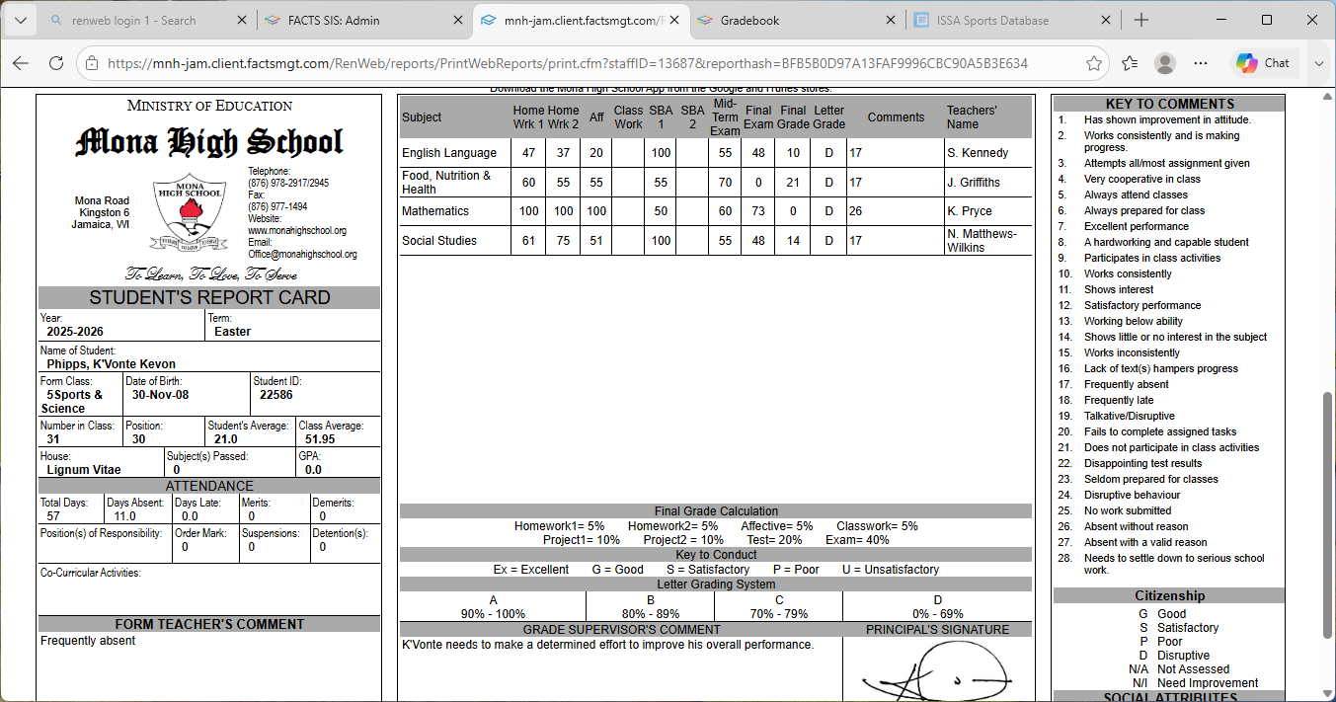Viewport: 1336px width, 702px height.
Task: Open the tab search dropdown arrow
Action: pyautogui.click(x=21, y=20)
